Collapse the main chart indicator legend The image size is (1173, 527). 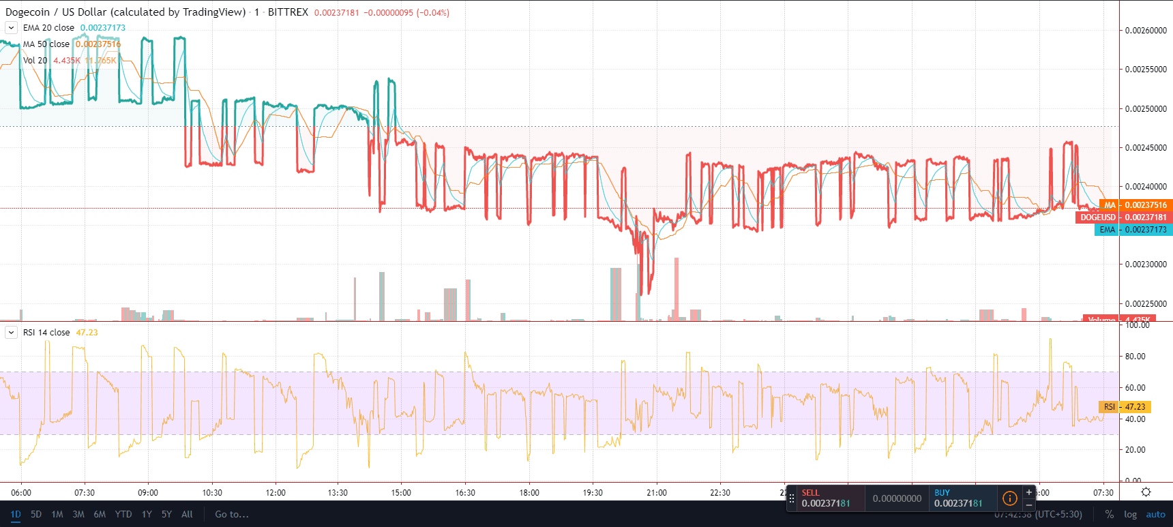point(12,28)
